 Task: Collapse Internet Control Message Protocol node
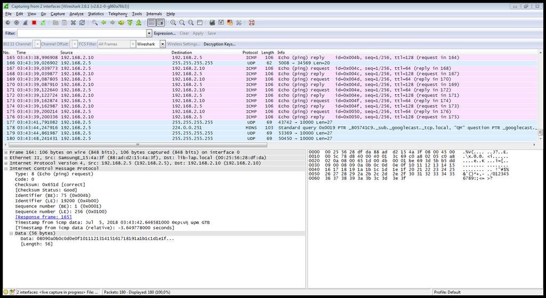6,169
